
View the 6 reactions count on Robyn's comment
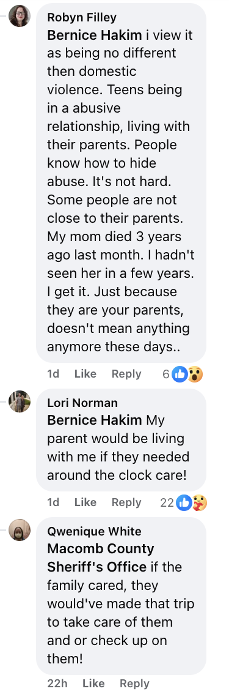pos(166,374)
